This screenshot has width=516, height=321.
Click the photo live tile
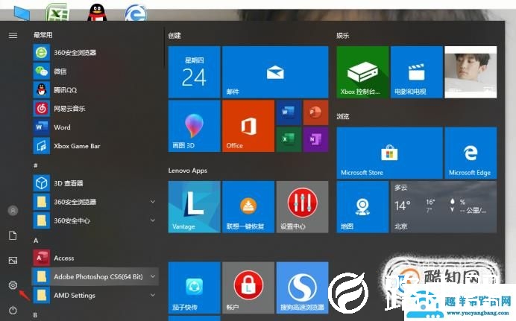pyautogui.click(x=471, y=72)
